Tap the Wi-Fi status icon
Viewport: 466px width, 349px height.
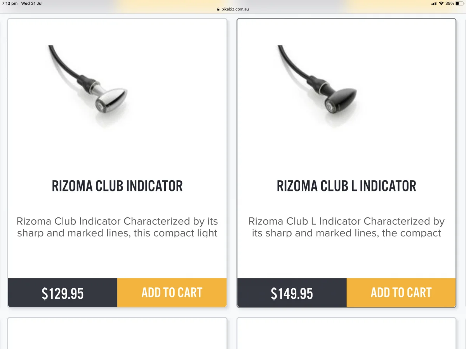pyautogui.click(x=441, y=3)
